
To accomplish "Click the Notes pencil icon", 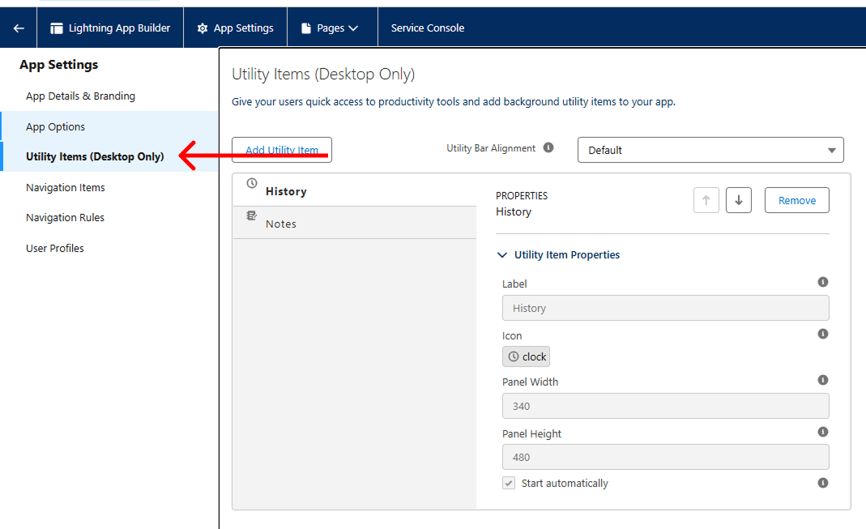I will point(251,215).
